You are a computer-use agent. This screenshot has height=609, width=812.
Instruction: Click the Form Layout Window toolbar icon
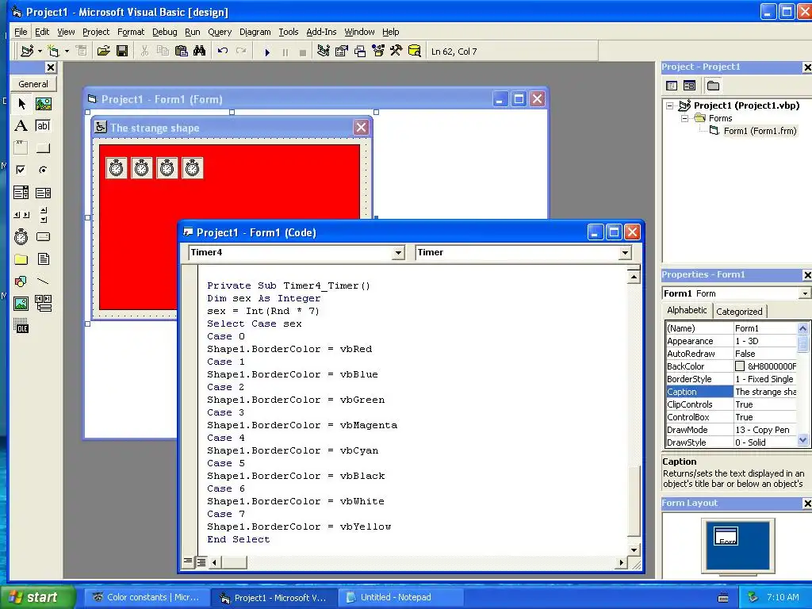pos(360,52)
